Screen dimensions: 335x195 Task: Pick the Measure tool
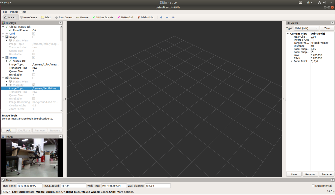82,17
